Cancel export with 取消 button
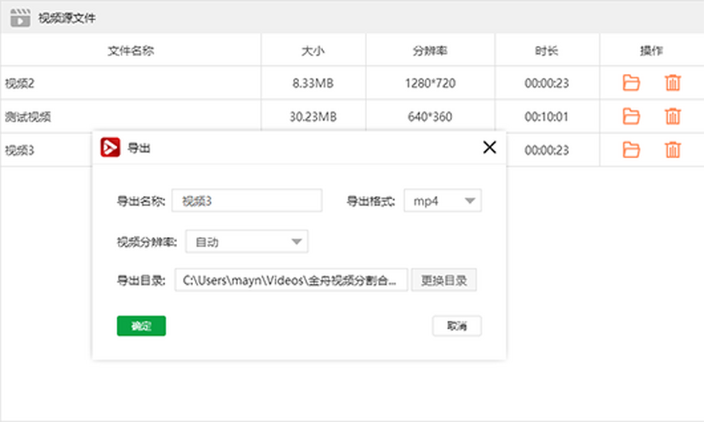704x422 pixels. pos(457,326)
